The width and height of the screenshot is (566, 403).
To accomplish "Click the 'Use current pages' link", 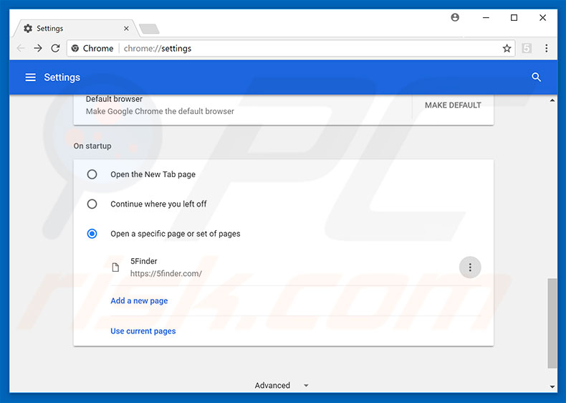I will coord(143,331).
